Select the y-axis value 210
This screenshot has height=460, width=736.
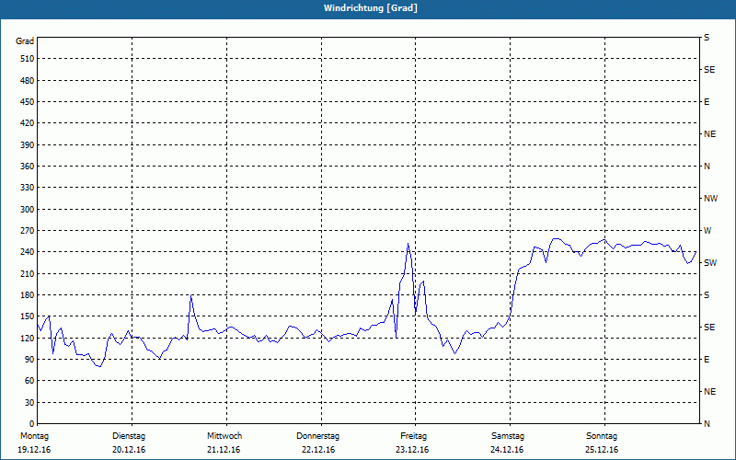pos(27,273)
